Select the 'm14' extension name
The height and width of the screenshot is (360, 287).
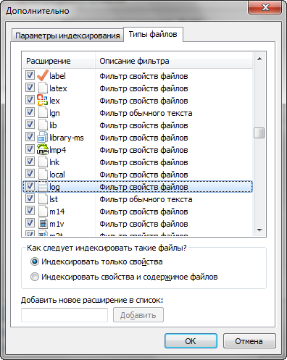57,212
